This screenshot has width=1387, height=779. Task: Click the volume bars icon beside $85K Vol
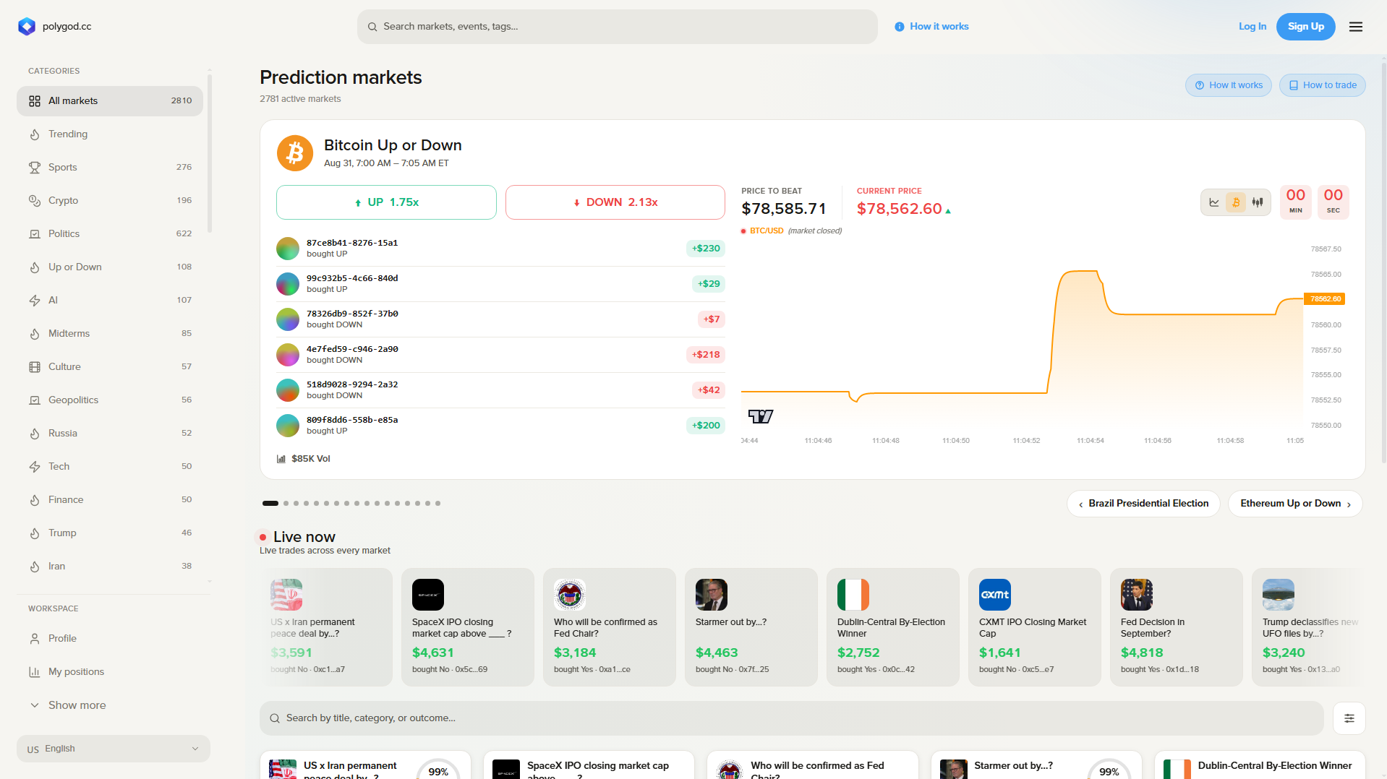(281, 459)
